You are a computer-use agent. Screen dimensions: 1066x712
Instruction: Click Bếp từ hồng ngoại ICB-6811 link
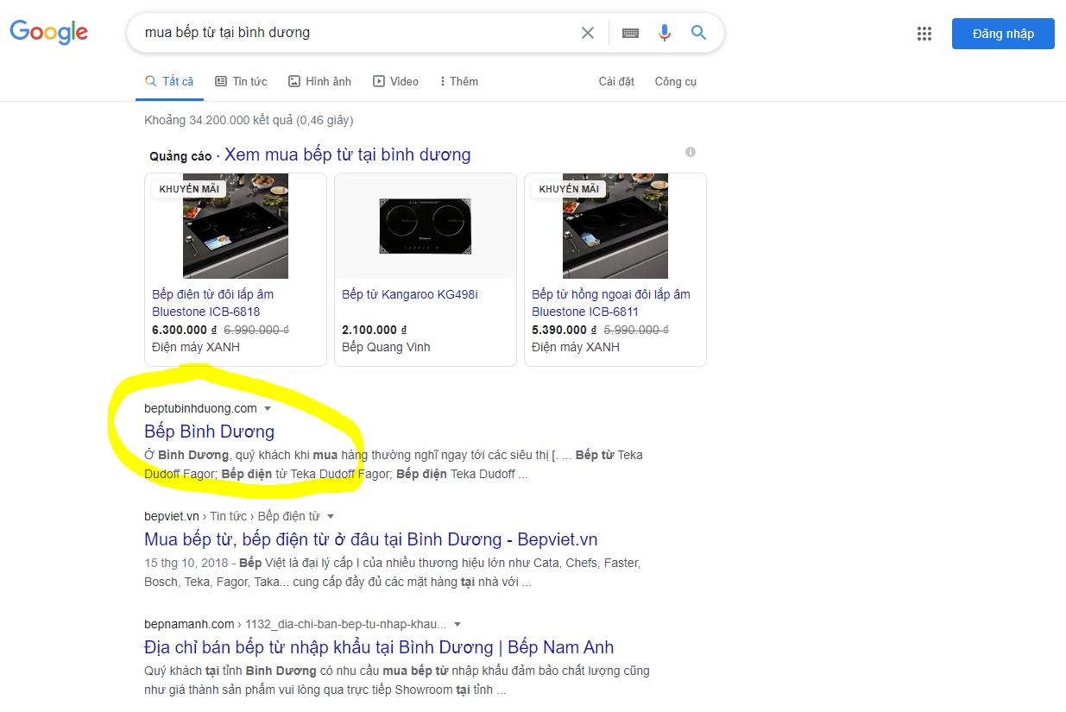pos(611,303)
